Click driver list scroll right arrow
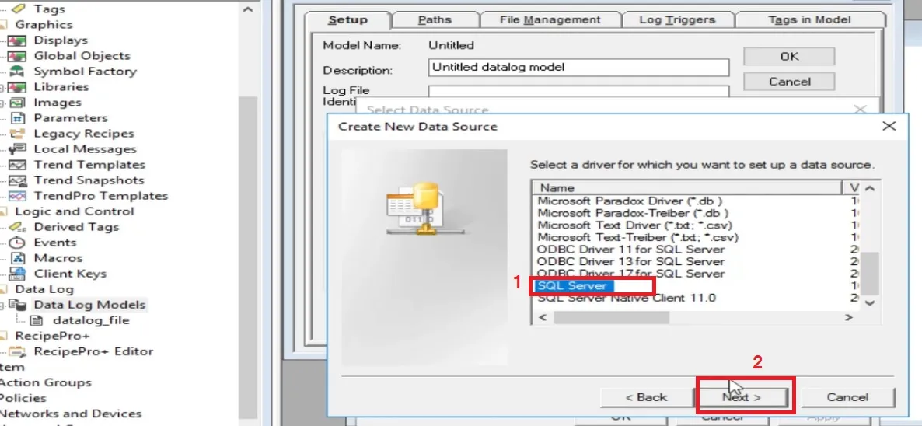This screenshot has height=426, width=922. [x=848, y=317]
